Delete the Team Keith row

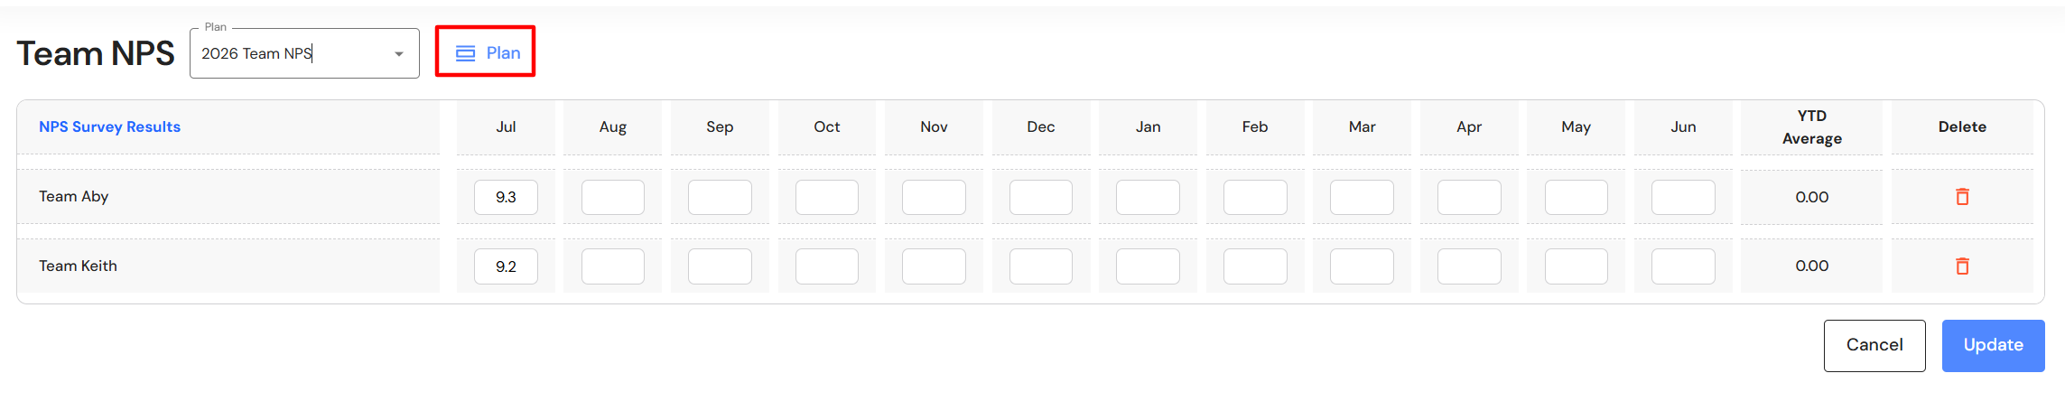pyautogui.click(x=1962, y=266)
